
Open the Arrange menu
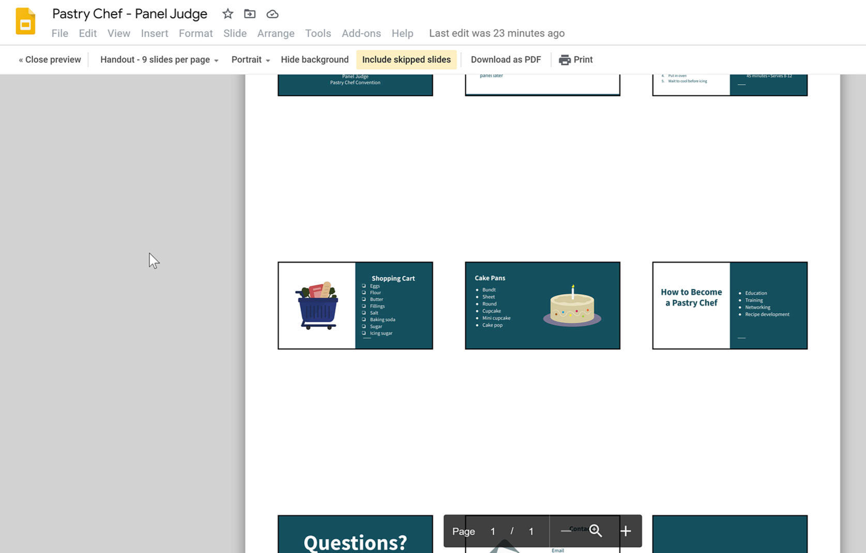[x=276, y=33]
